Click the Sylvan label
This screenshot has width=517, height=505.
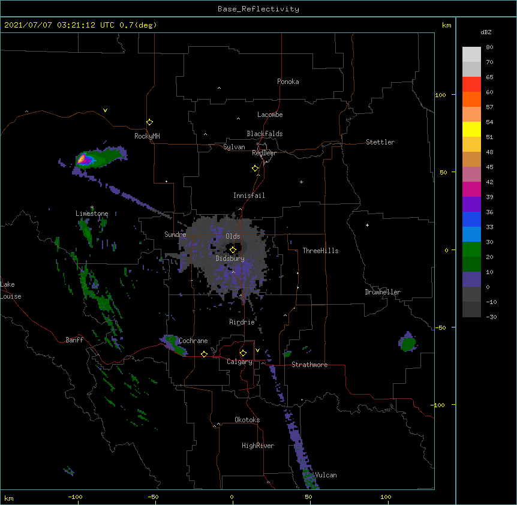[x=234, y=147]
